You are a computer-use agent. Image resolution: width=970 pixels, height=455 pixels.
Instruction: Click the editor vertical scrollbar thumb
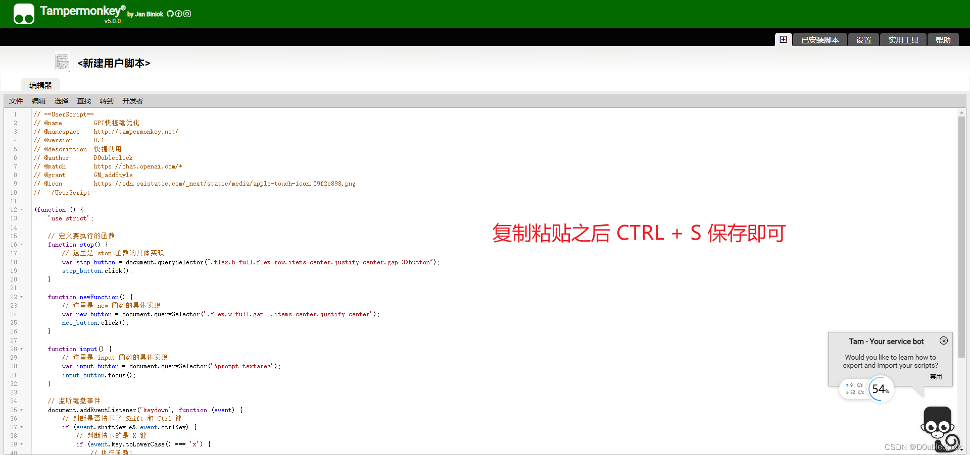[x=961, y=237]
